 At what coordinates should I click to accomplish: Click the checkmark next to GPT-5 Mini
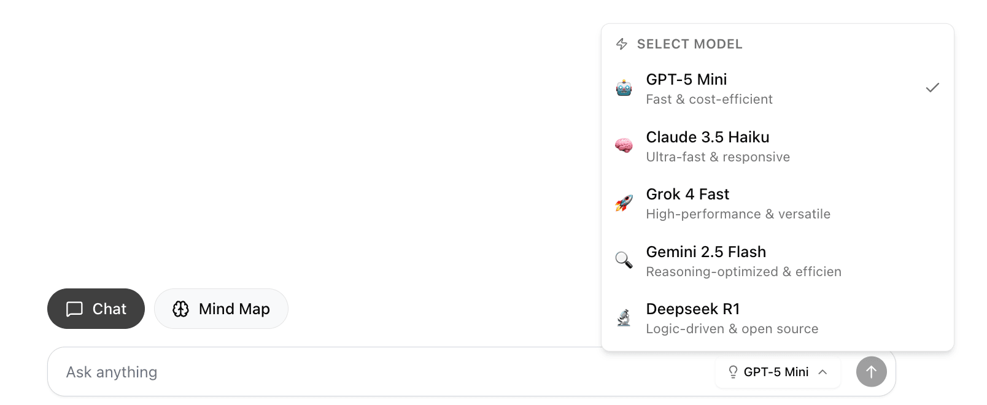click(x=932, y=88)
